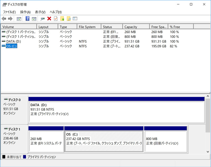This screenshot has width=211, height=167.
Task: Click the red X delete toolbar icon
Action: click(49, 18)
